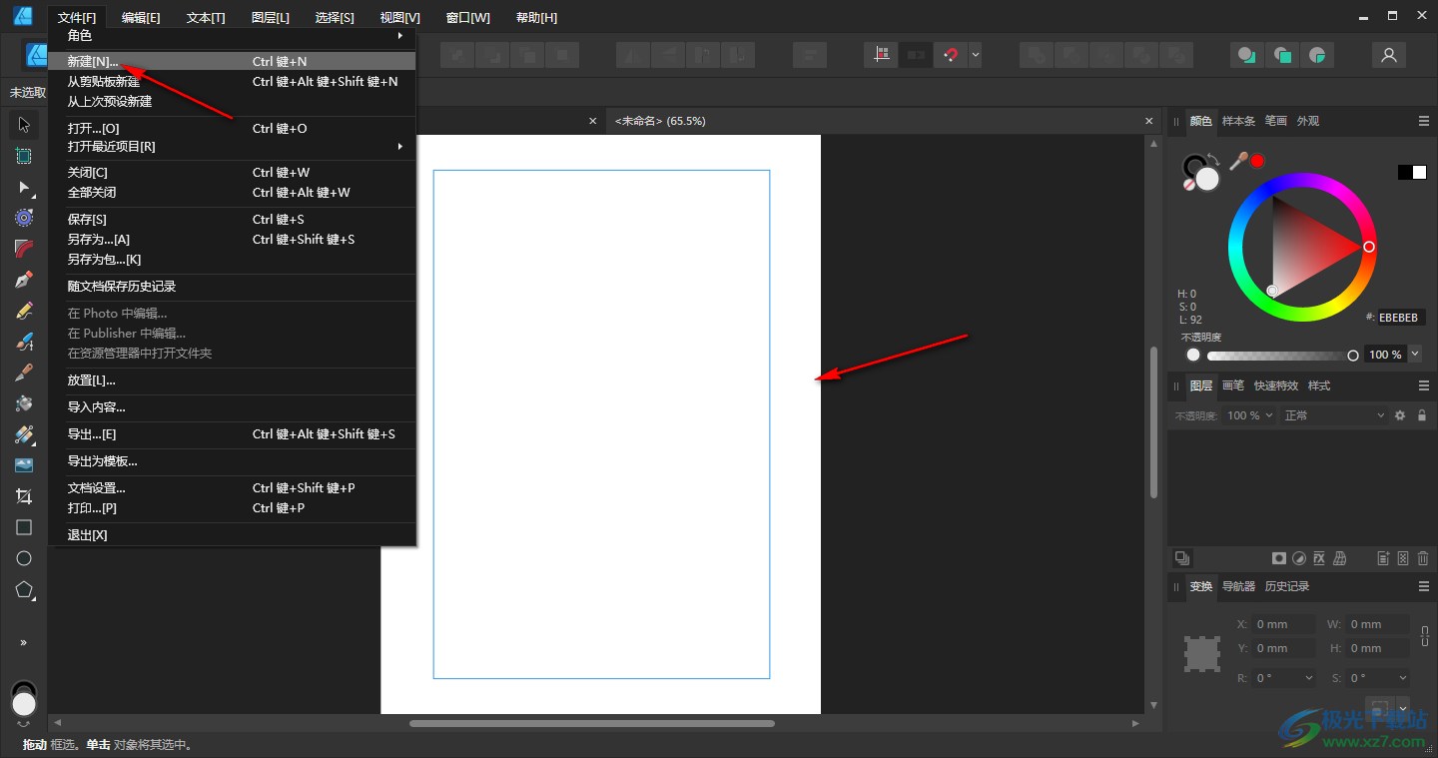Click the opacity slider handle
This screenshot has height=758, width=1438.
pos(1353,356)
